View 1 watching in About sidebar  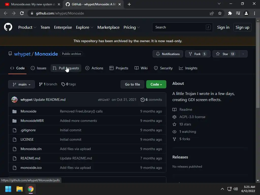[x=184, y=132]
